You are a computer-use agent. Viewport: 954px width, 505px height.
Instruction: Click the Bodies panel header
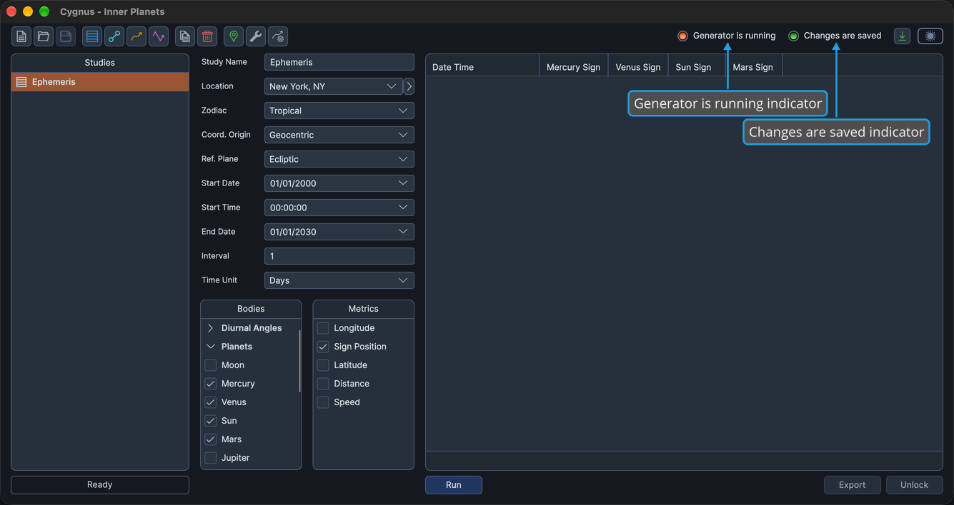(x=251, y=309)
